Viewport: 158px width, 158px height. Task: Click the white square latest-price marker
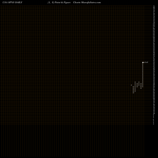point(143,63)
